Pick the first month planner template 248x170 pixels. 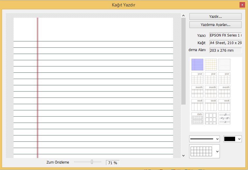[x=197, y=91]
